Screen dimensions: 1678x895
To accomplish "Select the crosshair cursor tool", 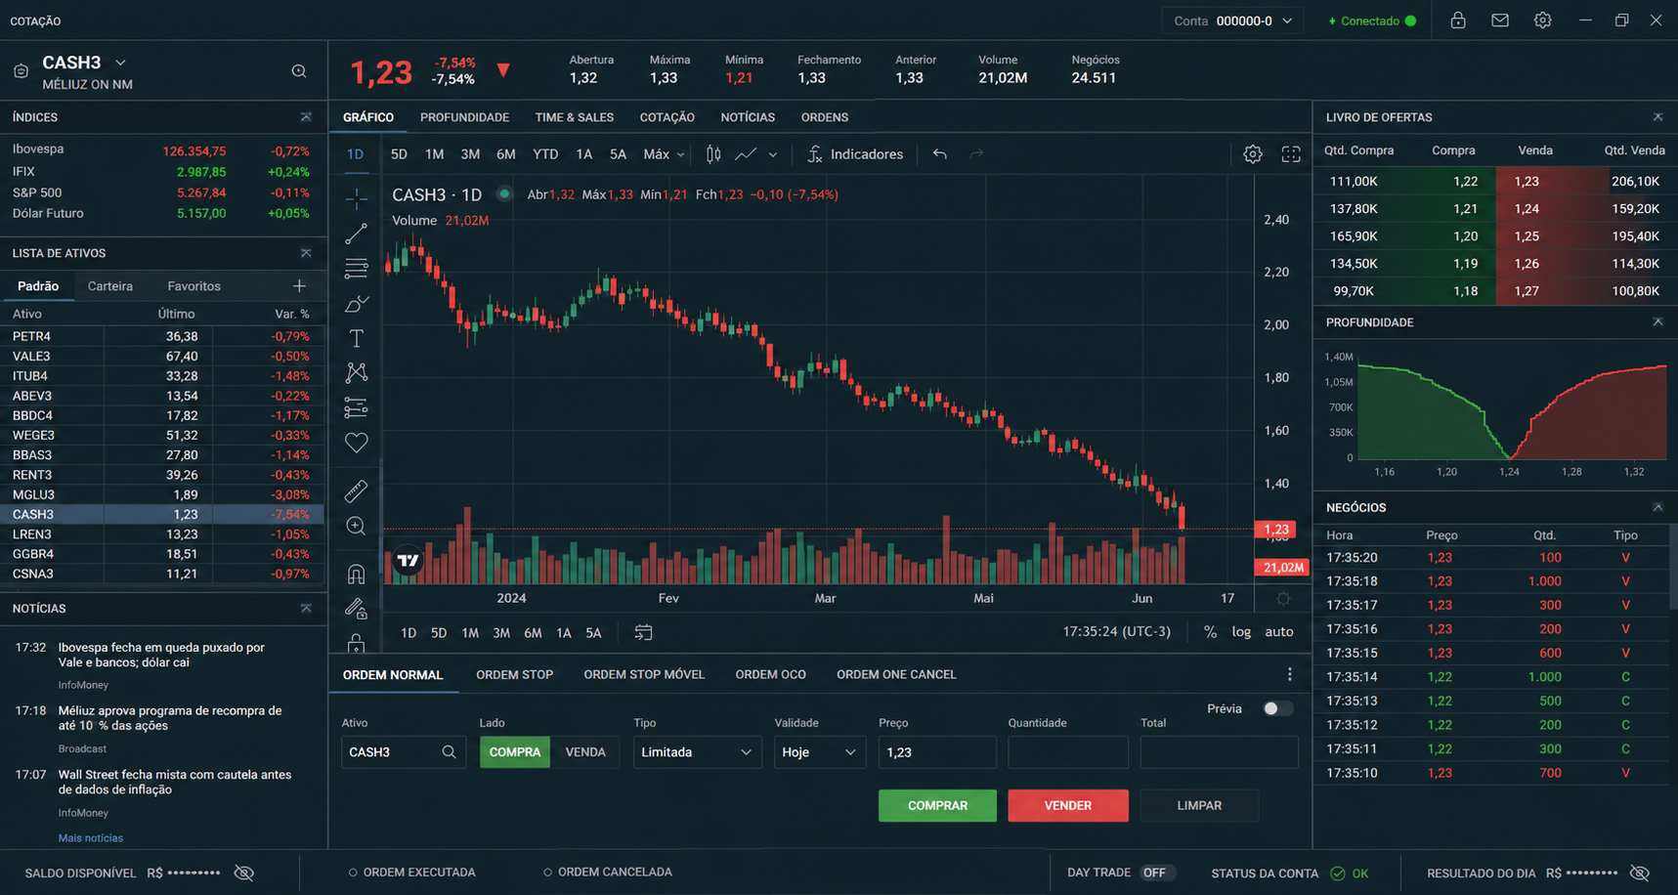I will point(356,198).
